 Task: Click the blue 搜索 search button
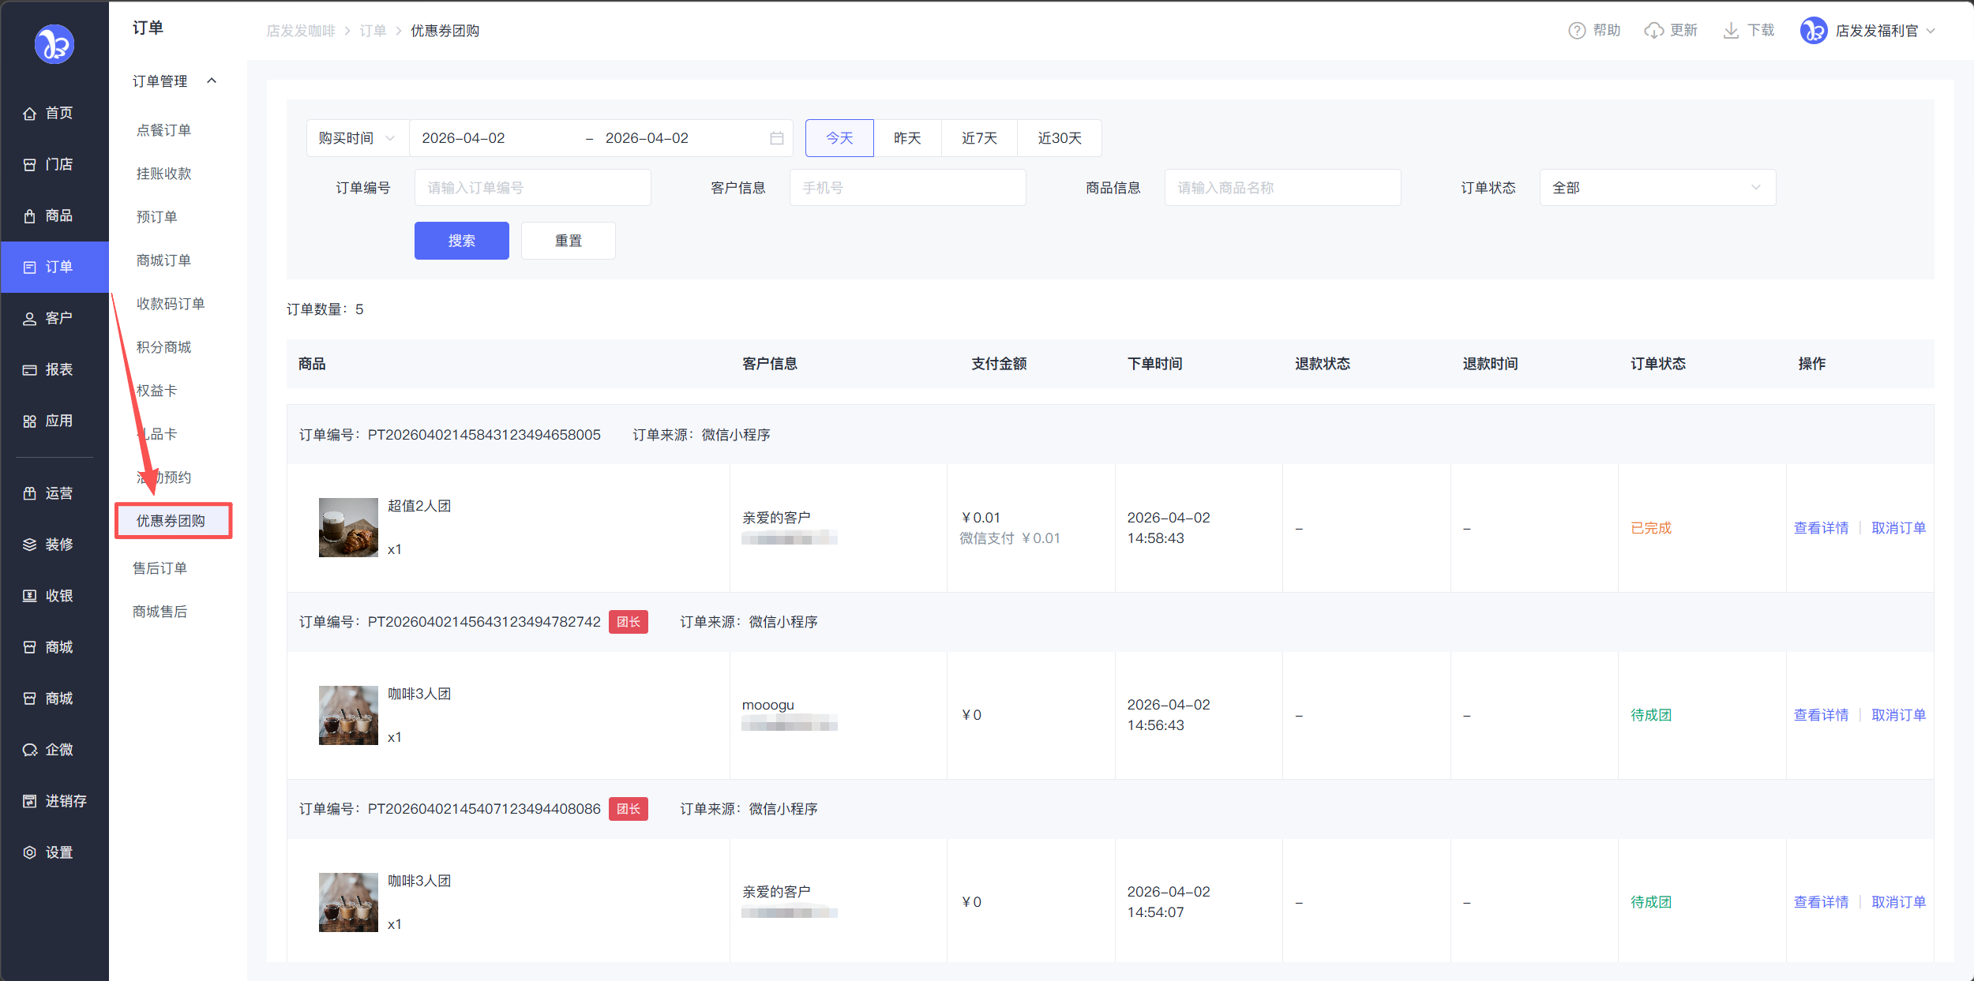(x=461, y=241)
